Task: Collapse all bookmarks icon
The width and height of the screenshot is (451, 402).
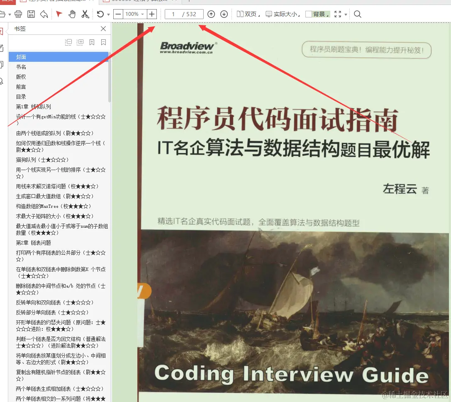Action: click(x=68, y=42)
